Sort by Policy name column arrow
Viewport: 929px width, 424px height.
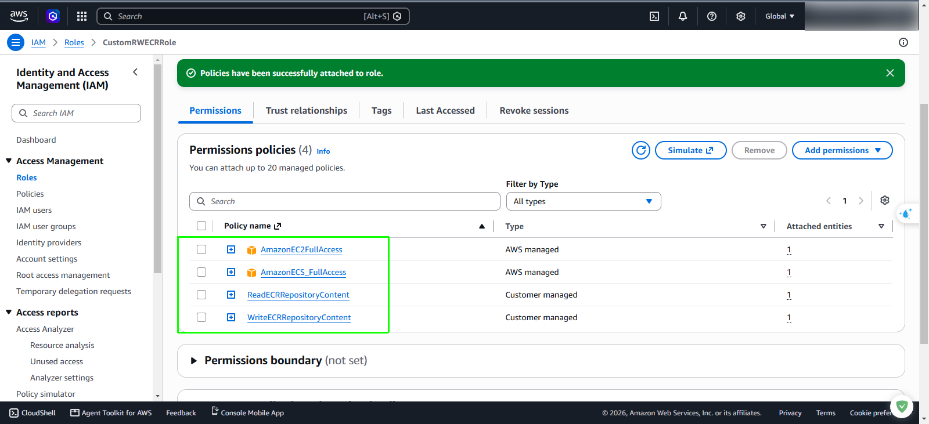482,226
